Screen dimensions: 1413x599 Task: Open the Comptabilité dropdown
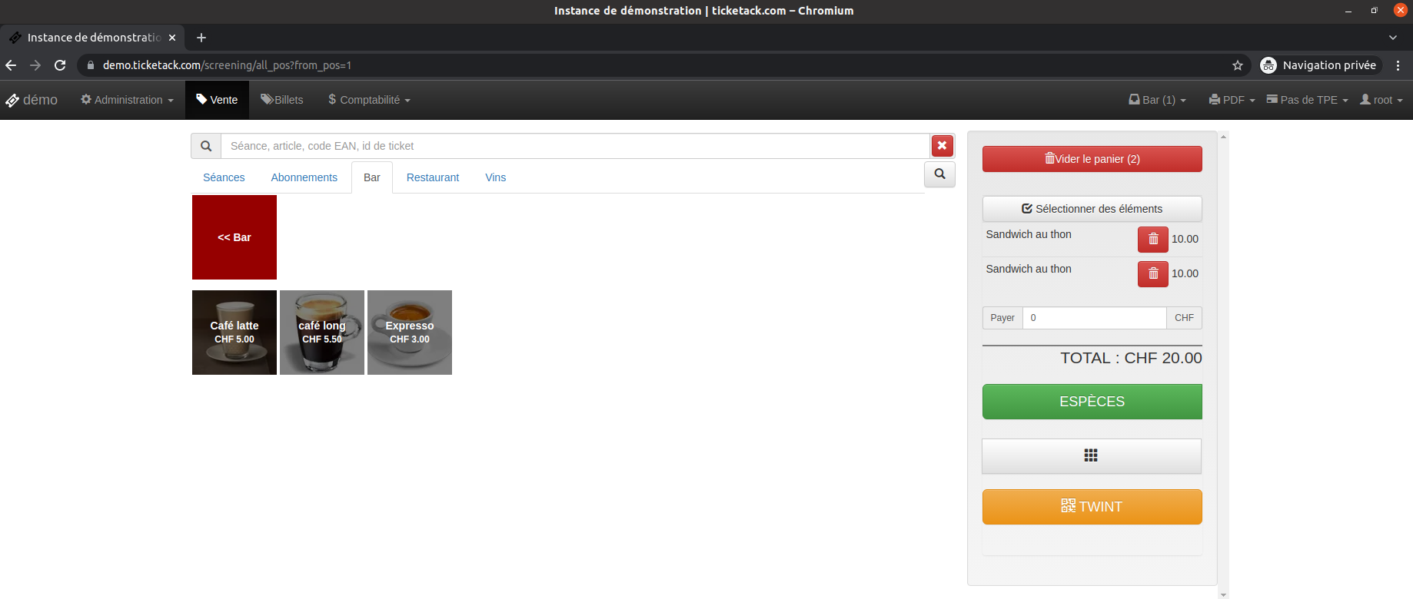click(x=369, y=100)
